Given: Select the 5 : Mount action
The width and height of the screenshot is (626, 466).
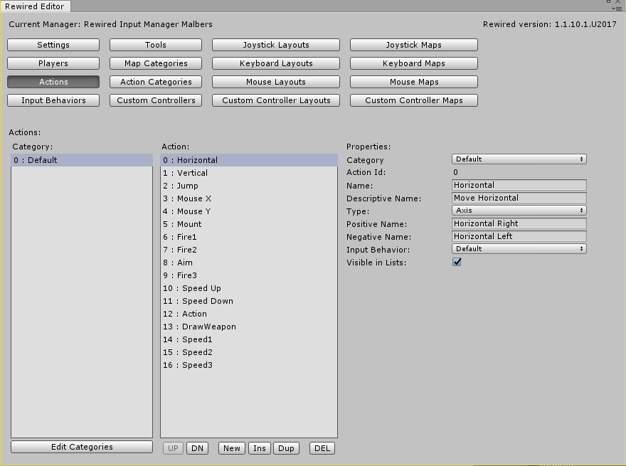Looking at the screenshot, I should [x=249, y=224].
